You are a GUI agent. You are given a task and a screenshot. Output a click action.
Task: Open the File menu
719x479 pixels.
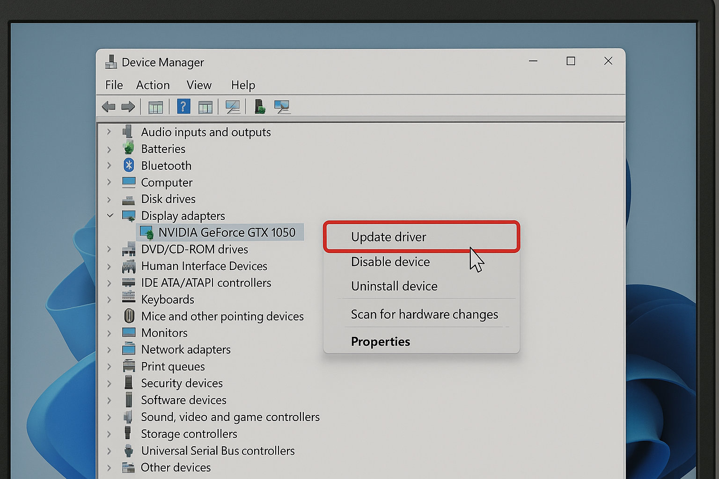point(114,85)
